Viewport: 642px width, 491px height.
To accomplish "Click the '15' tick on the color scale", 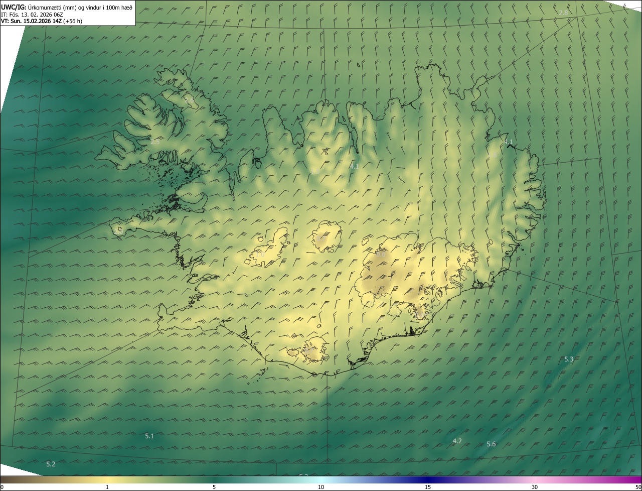I will tap(428, 487).
